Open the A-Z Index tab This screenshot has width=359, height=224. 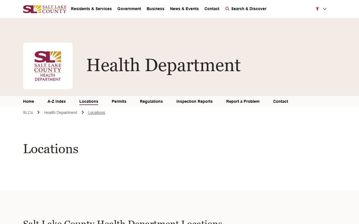(x=57, y=101)
